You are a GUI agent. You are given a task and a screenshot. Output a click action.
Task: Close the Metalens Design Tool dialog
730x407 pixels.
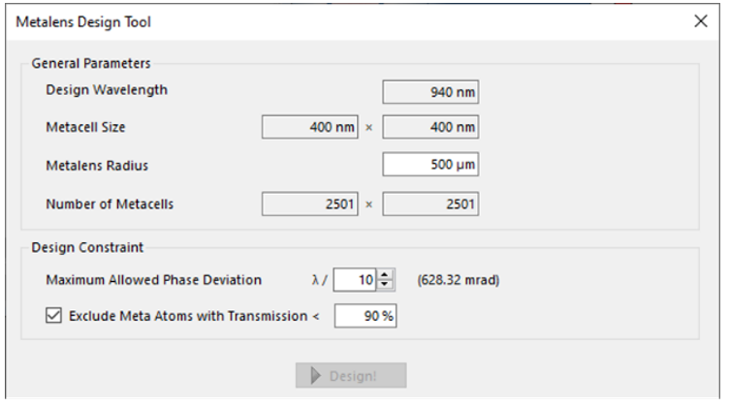coord(701,21)
